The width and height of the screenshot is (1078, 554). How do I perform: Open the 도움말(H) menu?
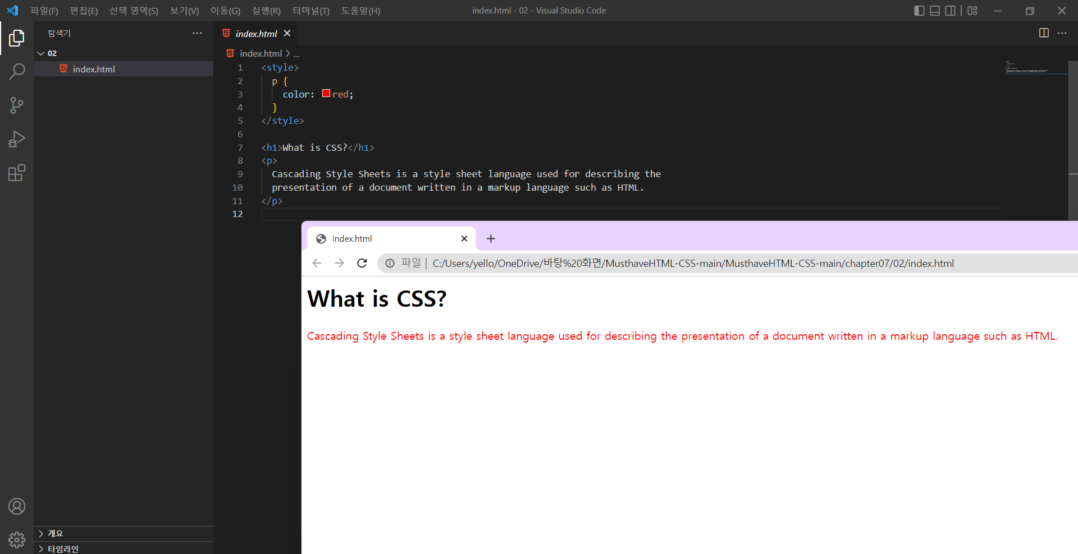click(360, 11)
